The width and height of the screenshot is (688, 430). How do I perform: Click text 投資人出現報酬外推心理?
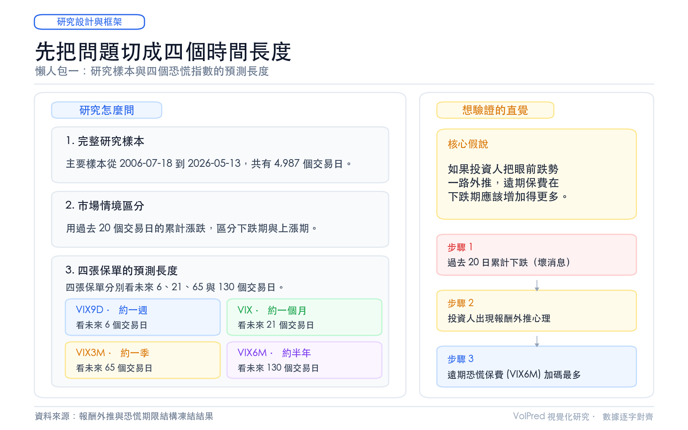[x=499, y=319]
